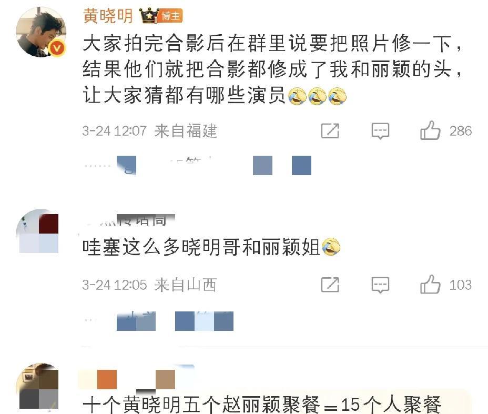Screen dimensions: 488x414
Task: Open the profile via the orange 黄晓明 username
Action: 108,16
